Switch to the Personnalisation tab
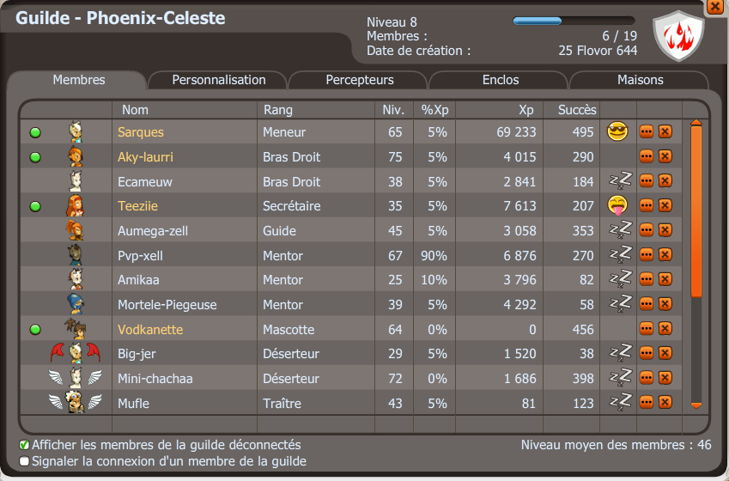 (218, 80)
